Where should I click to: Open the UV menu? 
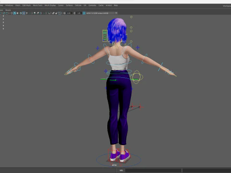pyautogui.click(x=85, y=5)
